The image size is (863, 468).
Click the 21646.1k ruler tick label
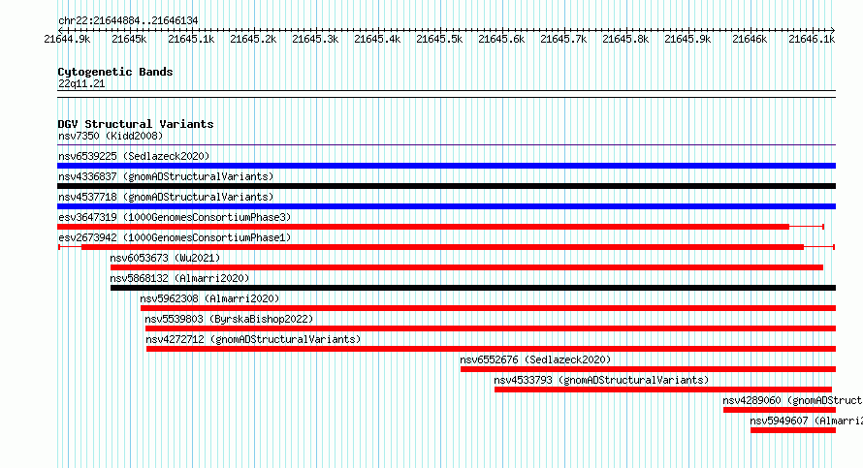coord(812,39)
